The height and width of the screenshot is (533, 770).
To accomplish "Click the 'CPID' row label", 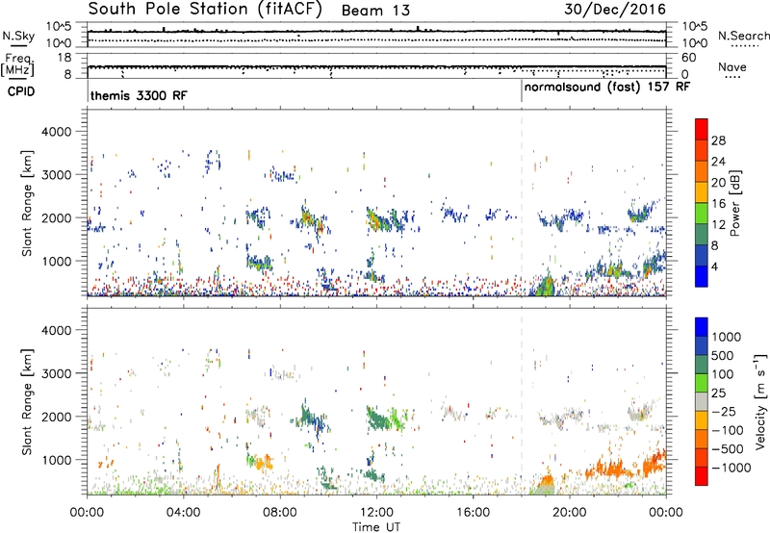I will click(21, 91).
